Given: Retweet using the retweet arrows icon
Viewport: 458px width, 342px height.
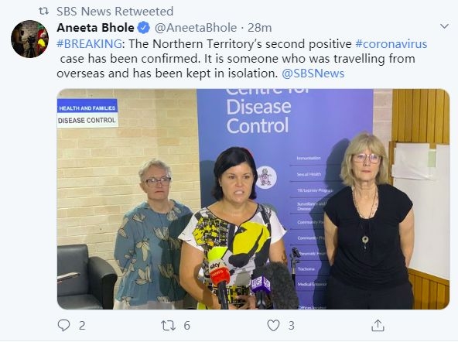Looking at the screenshot, I should (x=168, y=325).
